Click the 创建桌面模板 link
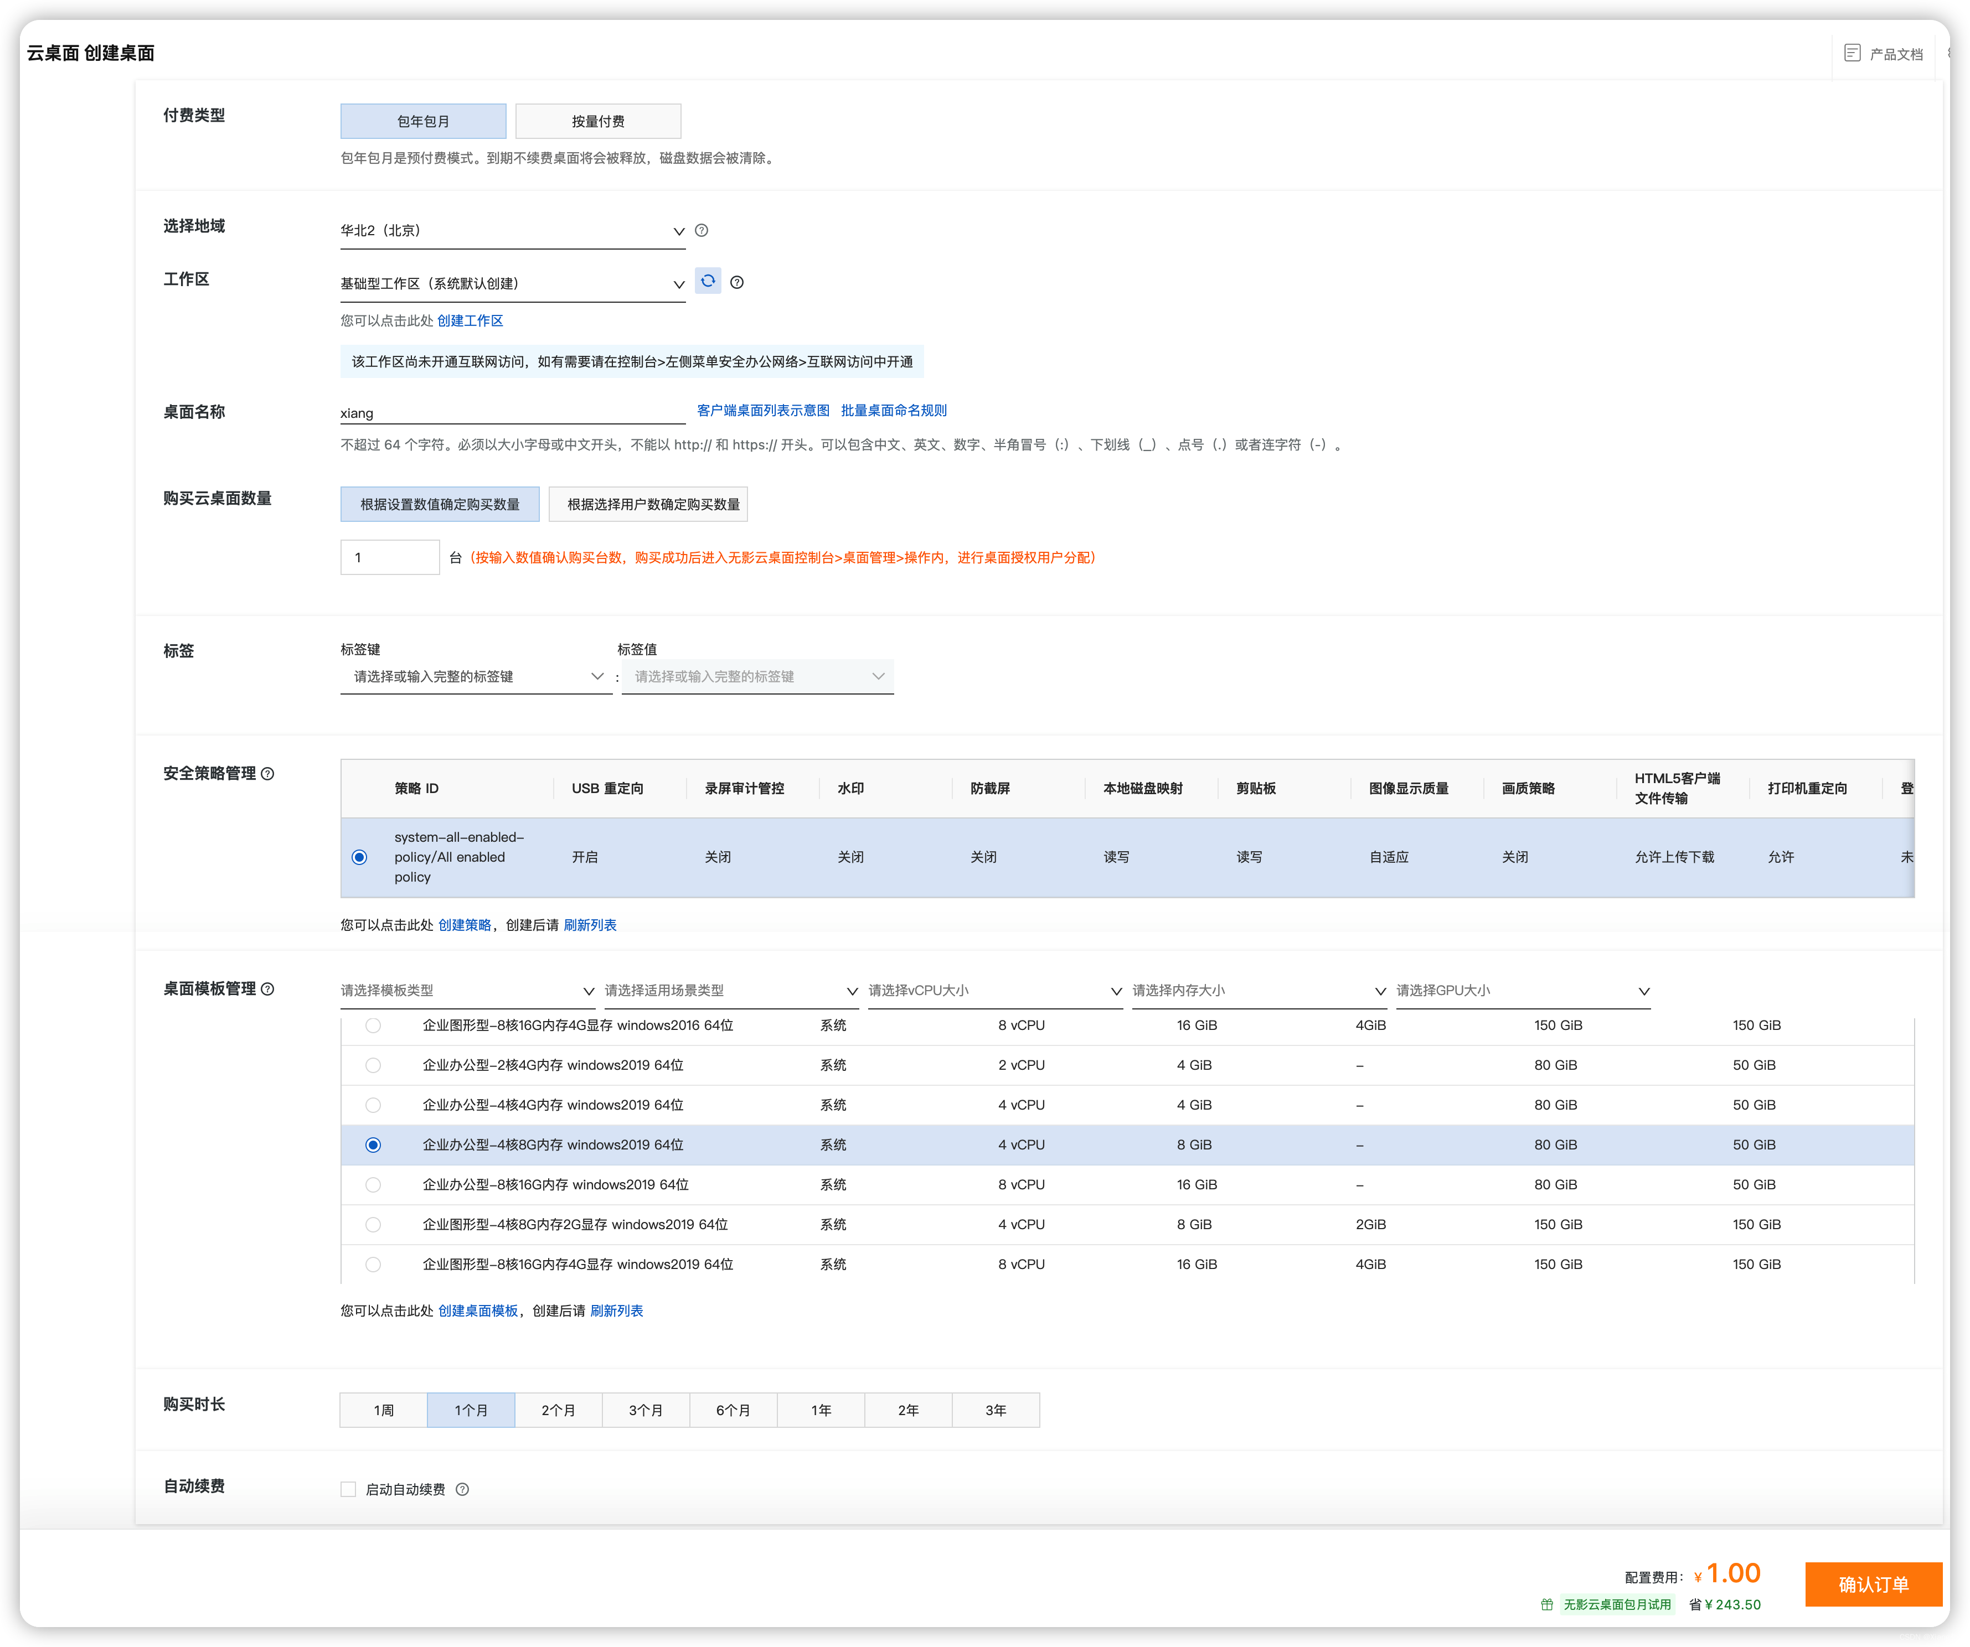This screenshot has width=1970, height=1647. coord(477,1311)
